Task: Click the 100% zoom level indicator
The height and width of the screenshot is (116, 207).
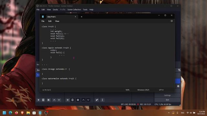Action: [127, 90]
